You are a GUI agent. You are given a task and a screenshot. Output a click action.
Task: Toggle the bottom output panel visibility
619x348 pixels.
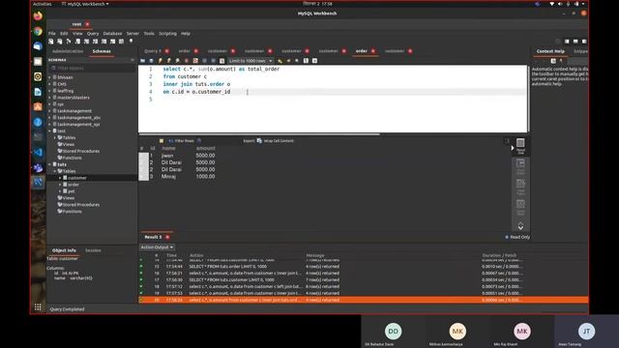(575, 42)
